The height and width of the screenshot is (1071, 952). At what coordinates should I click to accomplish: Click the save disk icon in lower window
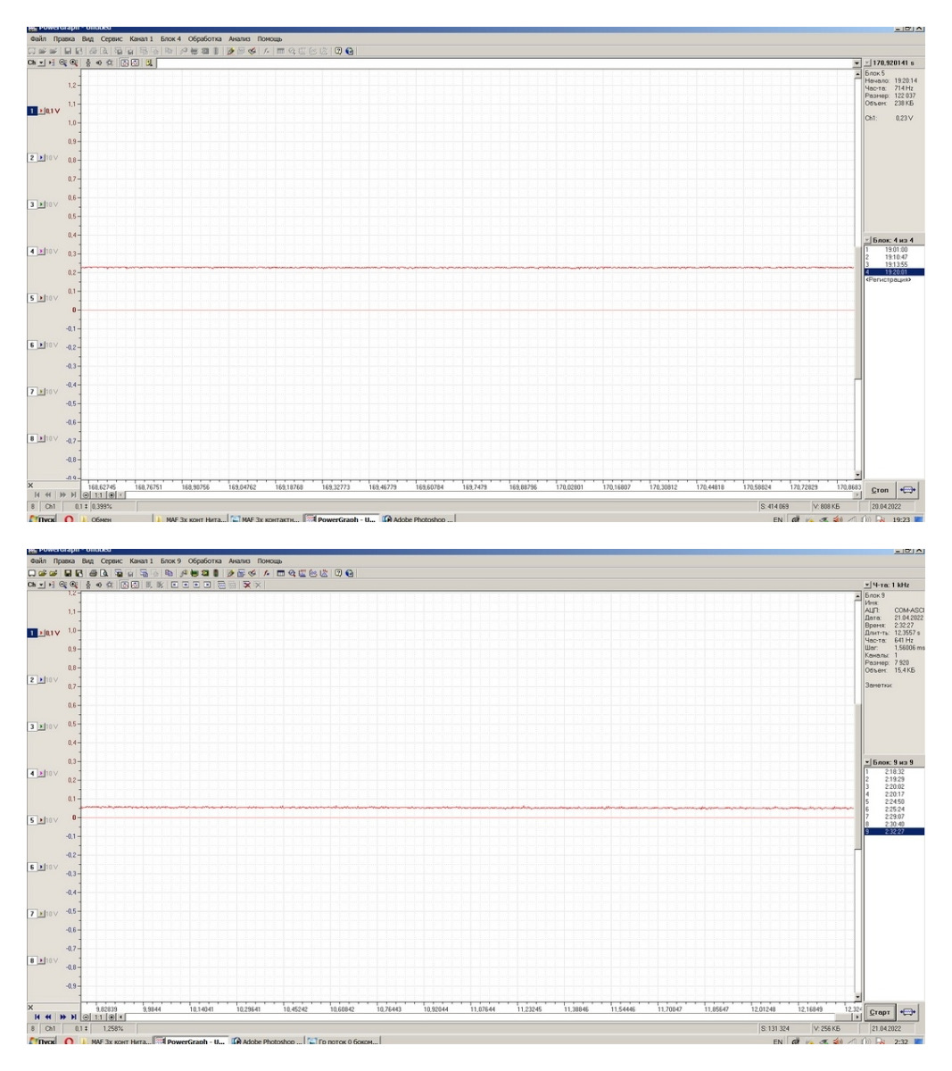[68, 573]
